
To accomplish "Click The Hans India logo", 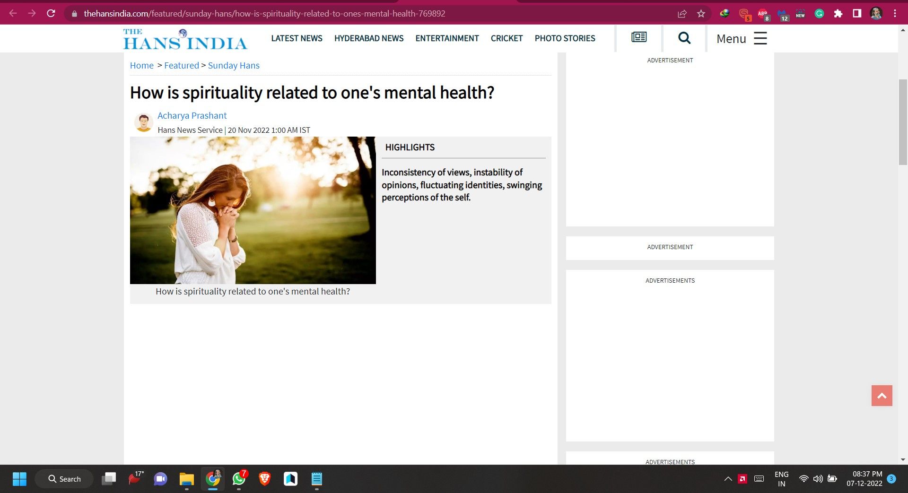I will (x=185, y=40).
